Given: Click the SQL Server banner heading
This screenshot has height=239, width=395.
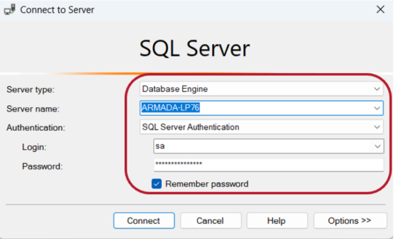Looking at the screenshot, I should pos(194,49).
